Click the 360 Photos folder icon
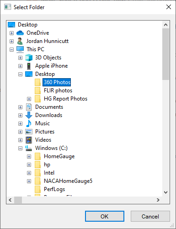Screen dimensions: 176x229 (37, 82)
